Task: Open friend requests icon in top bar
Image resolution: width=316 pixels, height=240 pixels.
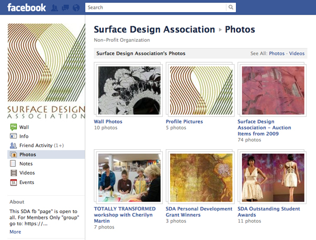Action: pos(55,8)
